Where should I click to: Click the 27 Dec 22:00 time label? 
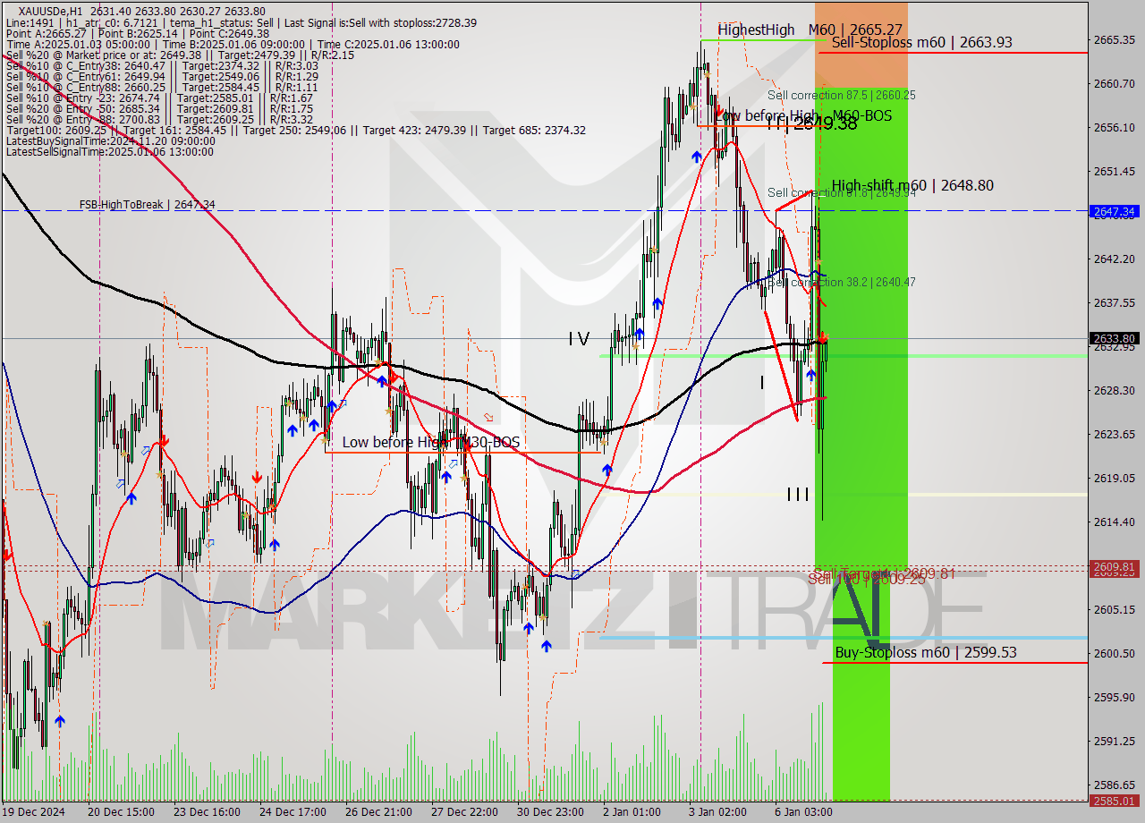pyautogui.click(x=464, y=812)
